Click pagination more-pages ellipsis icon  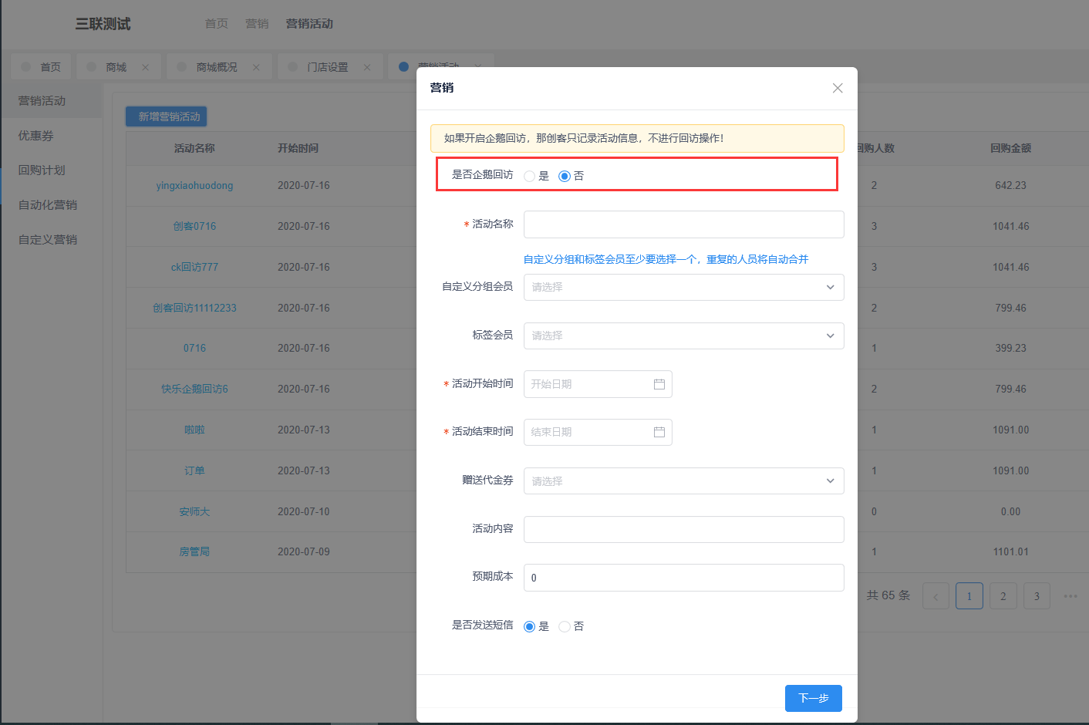tap(1070, 595)
